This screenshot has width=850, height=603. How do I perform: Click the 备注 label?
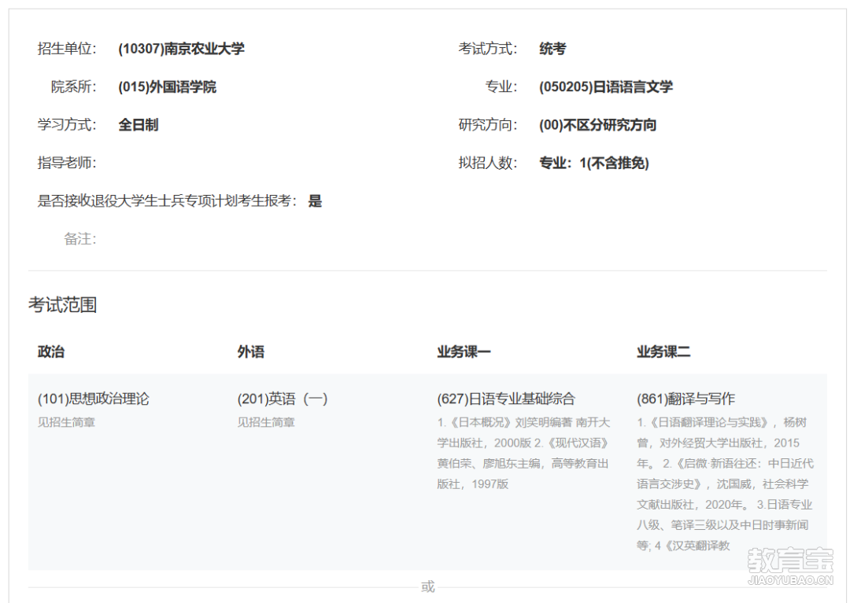point(80,239)
